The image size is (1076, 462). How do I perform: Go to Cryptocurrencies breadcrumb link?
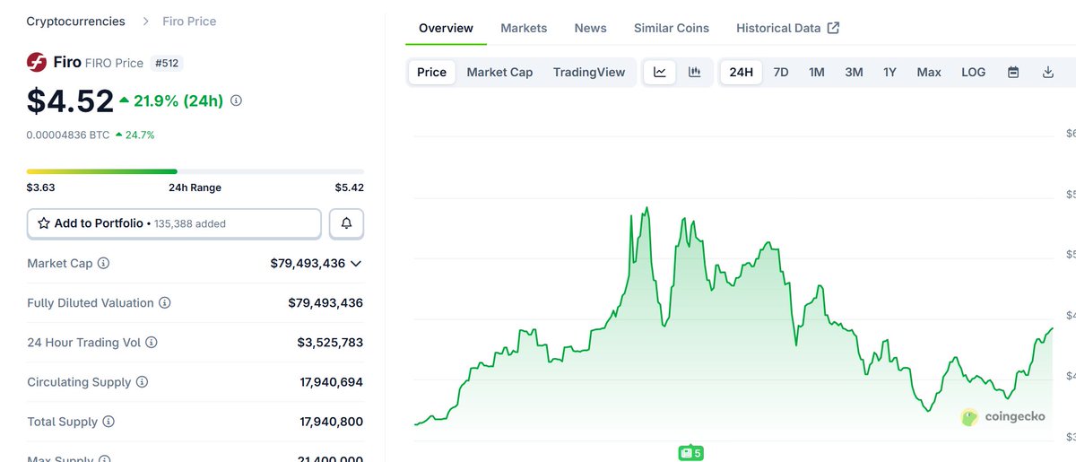point(76,21)
